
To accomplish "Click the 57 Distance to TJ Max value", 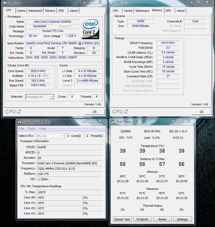I will pos(162,164).
